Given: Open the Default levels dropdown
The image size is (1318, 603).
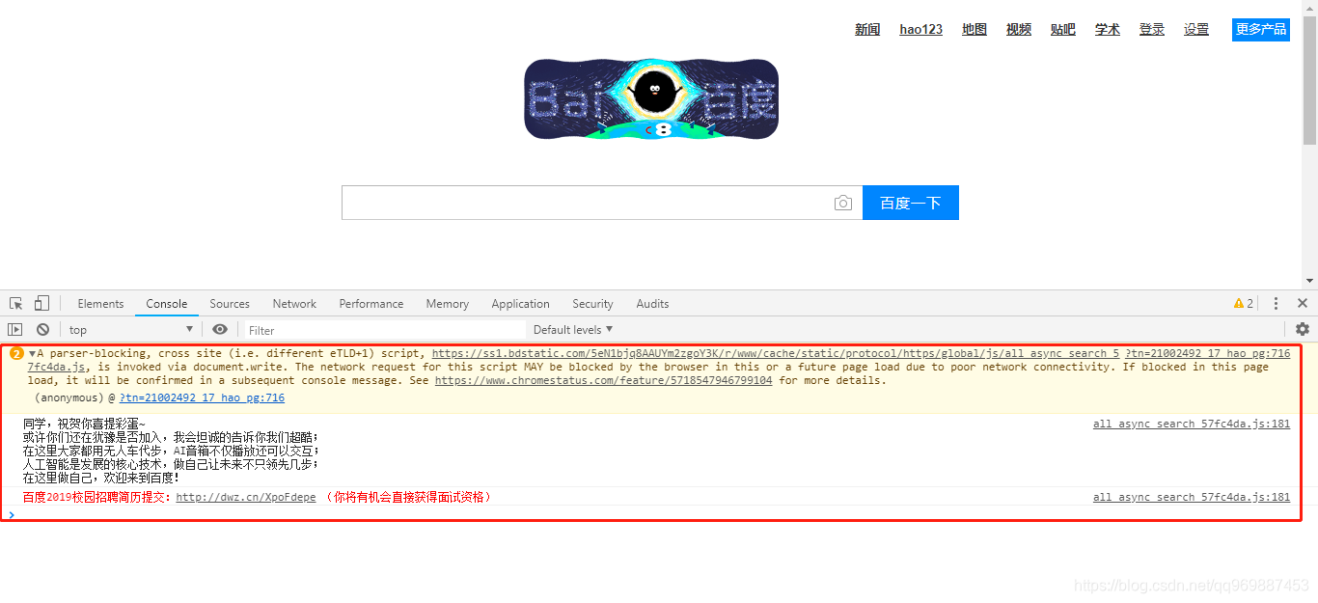Looking at the screenshot, I should (573, 329).
